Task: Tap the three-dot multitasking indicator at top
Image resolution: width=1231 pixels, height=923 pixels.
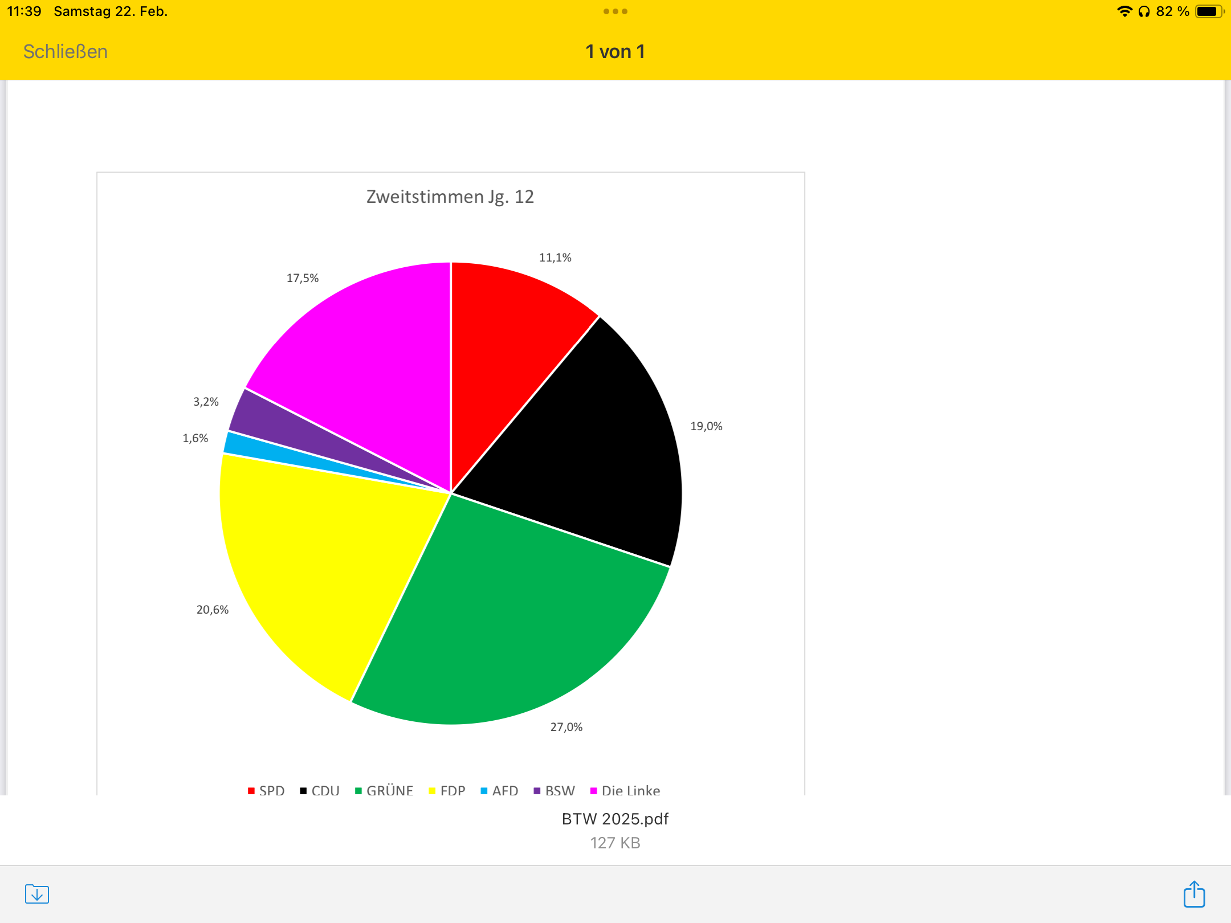Action: point(615,11)
